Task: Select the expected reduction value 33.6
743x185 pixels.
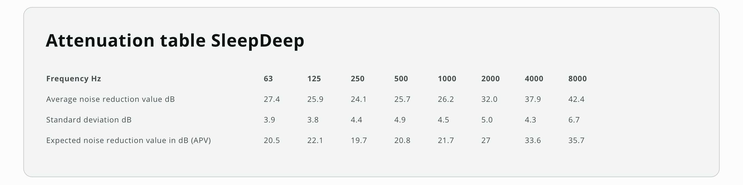Action: click(x=533, y=141)
